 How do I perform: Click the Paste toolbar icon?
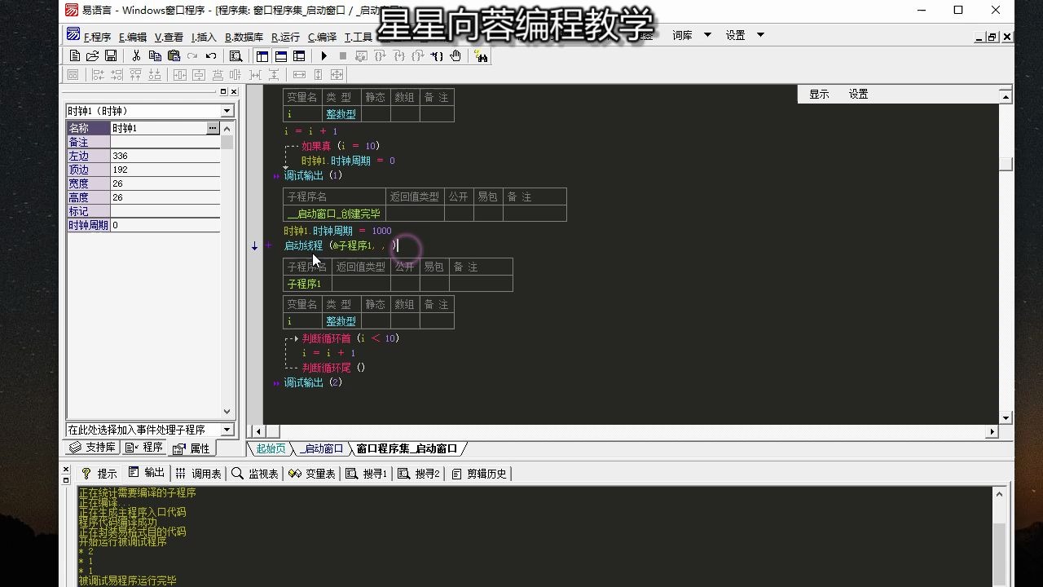pos(174,55)
